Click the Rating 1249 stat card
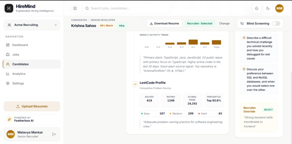This screenshot has height=144, width=292. [x=171, y=100]
